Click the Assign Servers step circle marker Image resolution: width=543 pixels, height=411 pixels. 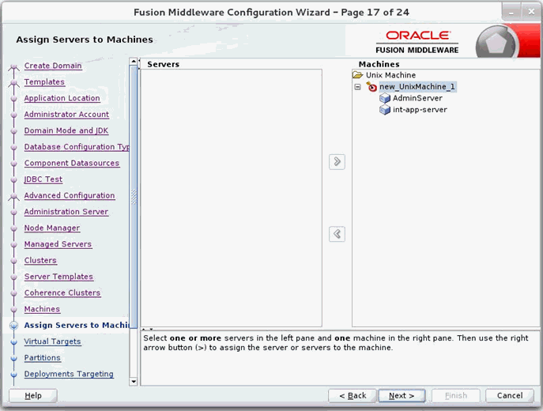[x=14, y=326]
